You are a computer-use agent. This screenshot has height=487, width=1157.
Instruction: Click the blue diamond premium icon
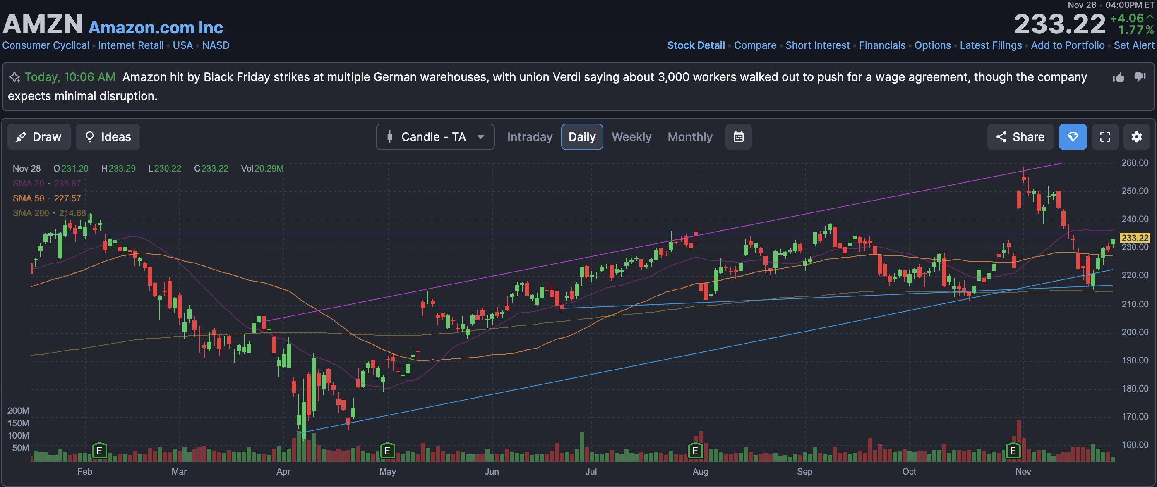[1073, 137]
